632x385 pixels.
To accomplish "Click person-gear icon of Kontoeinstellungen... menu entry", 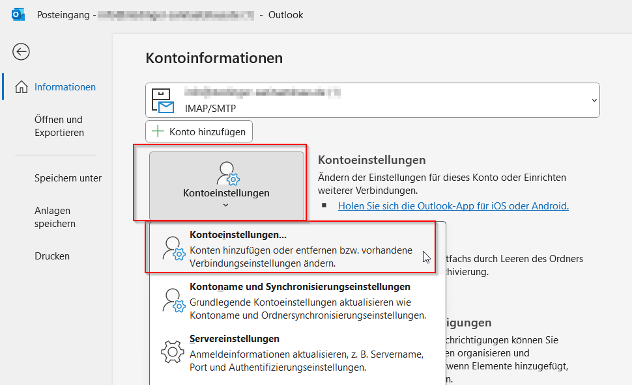I will [173, 248].
